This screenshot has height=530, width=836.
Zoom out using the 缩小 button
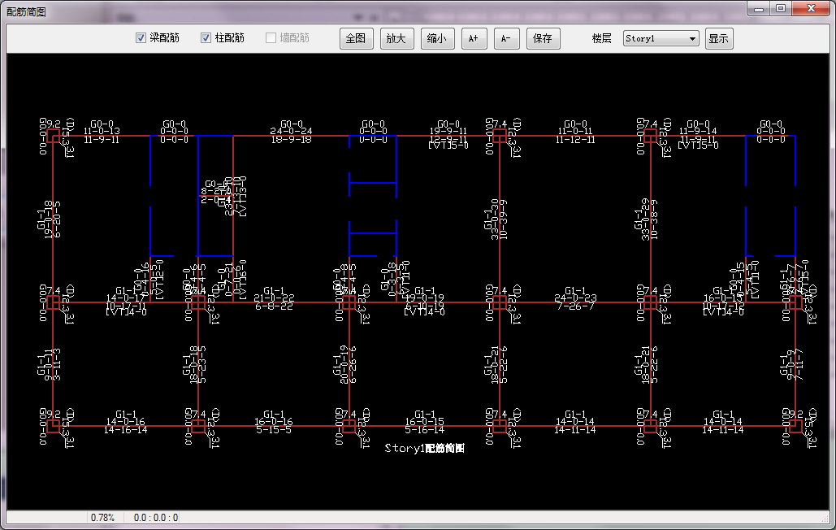click(438, 38)
